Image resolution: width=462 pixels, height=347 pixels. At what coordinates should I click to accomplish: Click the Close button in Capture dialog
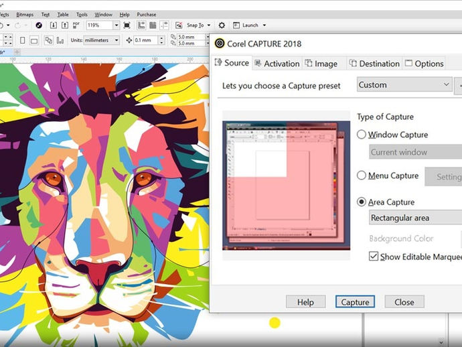point(404,302)
